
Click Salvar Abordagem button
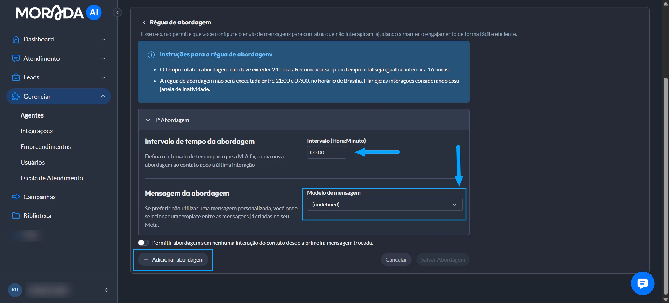(x=443, y=259)
